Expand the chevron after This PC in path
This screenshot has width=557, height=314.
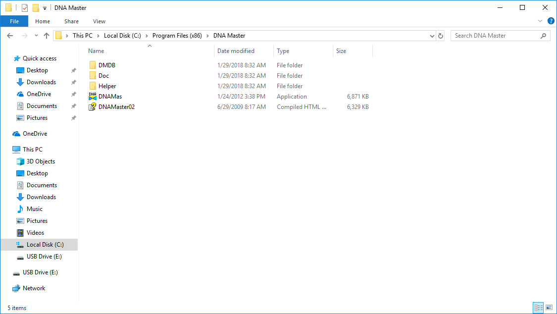pyautogui.click(x=98, y=36)
